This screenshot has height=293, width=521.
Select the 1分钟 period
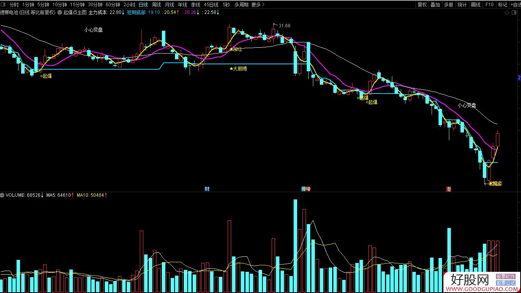(28, 5)
